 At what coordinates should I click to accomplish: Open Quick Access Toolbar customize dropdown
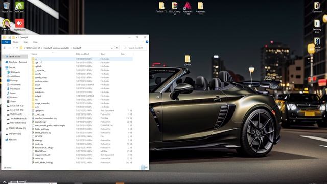17,37
